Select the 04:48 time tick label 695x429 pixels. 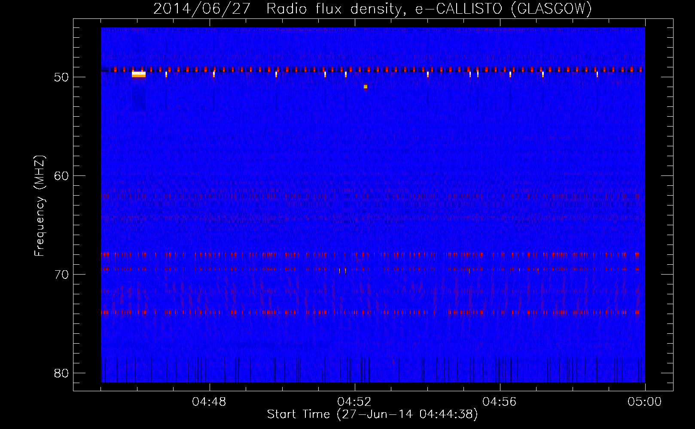coord(209,402)
